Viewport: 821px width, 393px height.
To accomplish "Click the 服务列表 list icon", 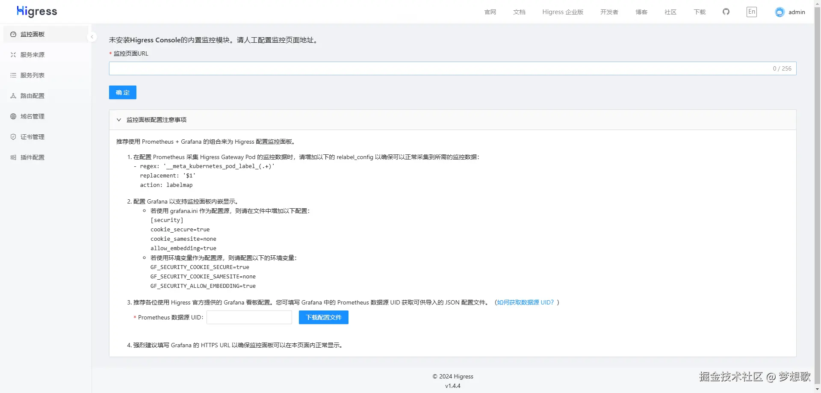I will [13, 75].
